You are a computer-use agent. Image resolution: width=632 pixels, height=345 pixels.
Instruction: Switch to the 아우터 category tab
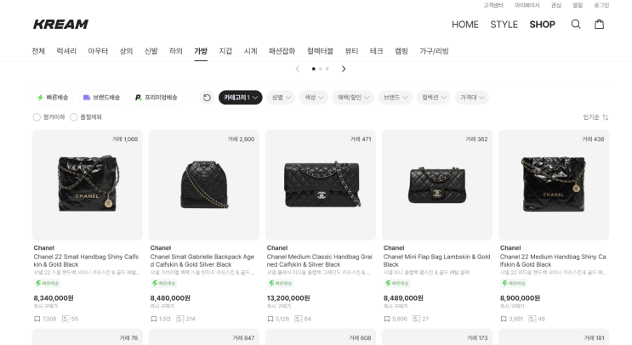pyautogui.click(x=98, y=51)
